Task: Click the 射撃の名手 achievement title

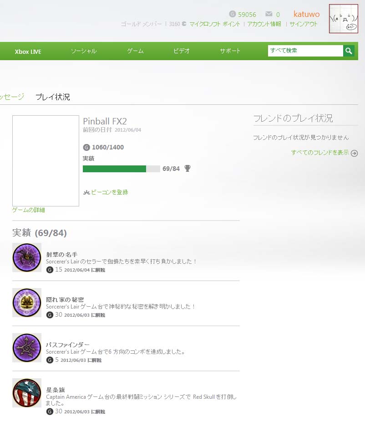Action: tap(62, 254)
